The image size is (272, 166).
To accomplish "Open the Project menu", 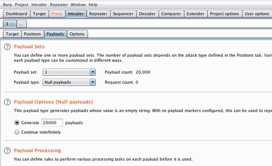I will tap(22, 5).
